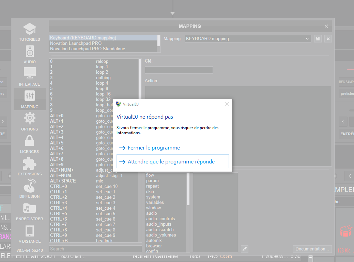The width and height of the screenshot is (354, 262).
Task: Open the Licences padlock section
Action: tap(30, 144)
